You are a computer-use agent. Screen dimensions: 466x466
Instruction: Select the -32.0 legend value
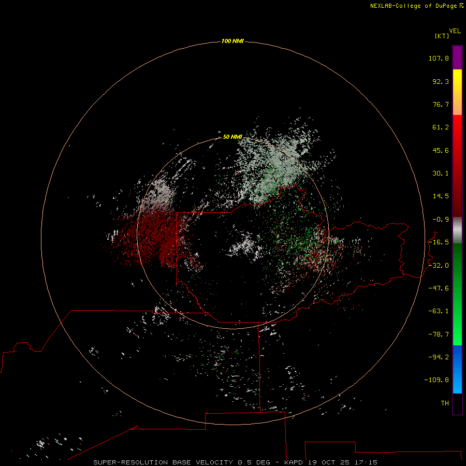coord(439,266)
